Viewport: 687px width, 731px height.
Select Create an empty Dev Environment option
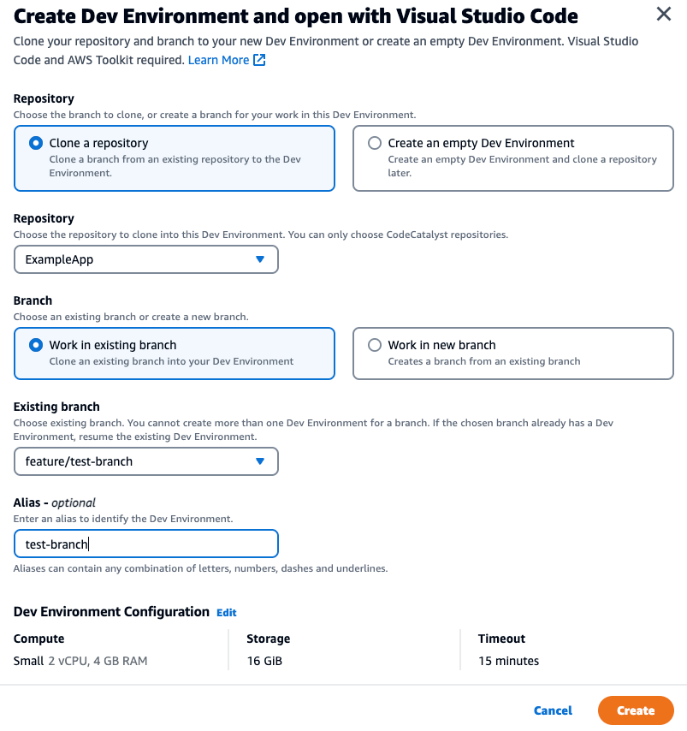pos(375,144)
